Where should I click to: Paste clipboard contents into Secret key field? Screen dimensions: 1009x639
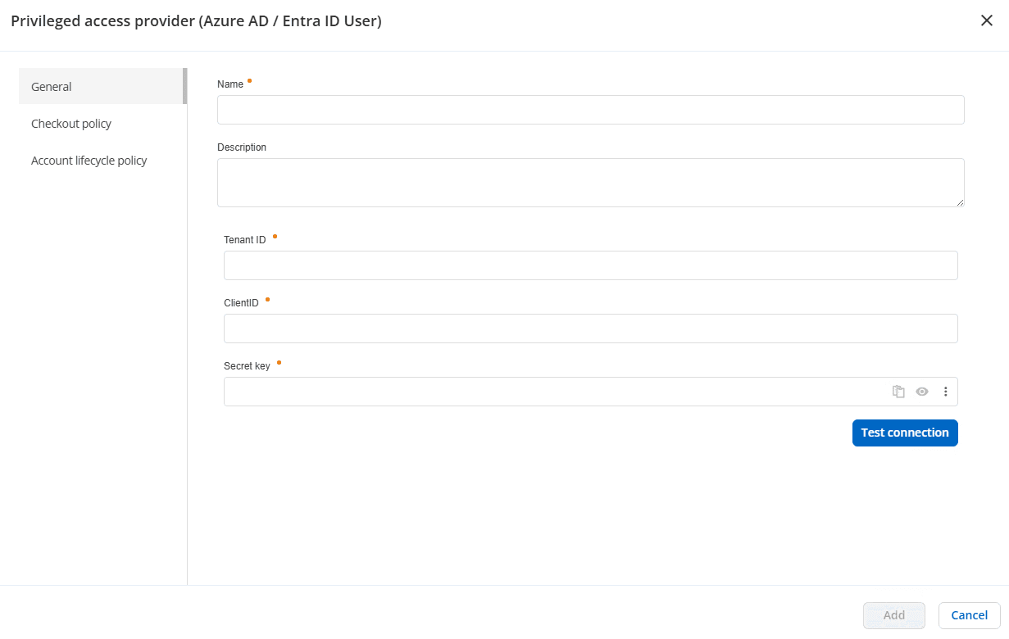pyautogui.click(x=898, y=392)
